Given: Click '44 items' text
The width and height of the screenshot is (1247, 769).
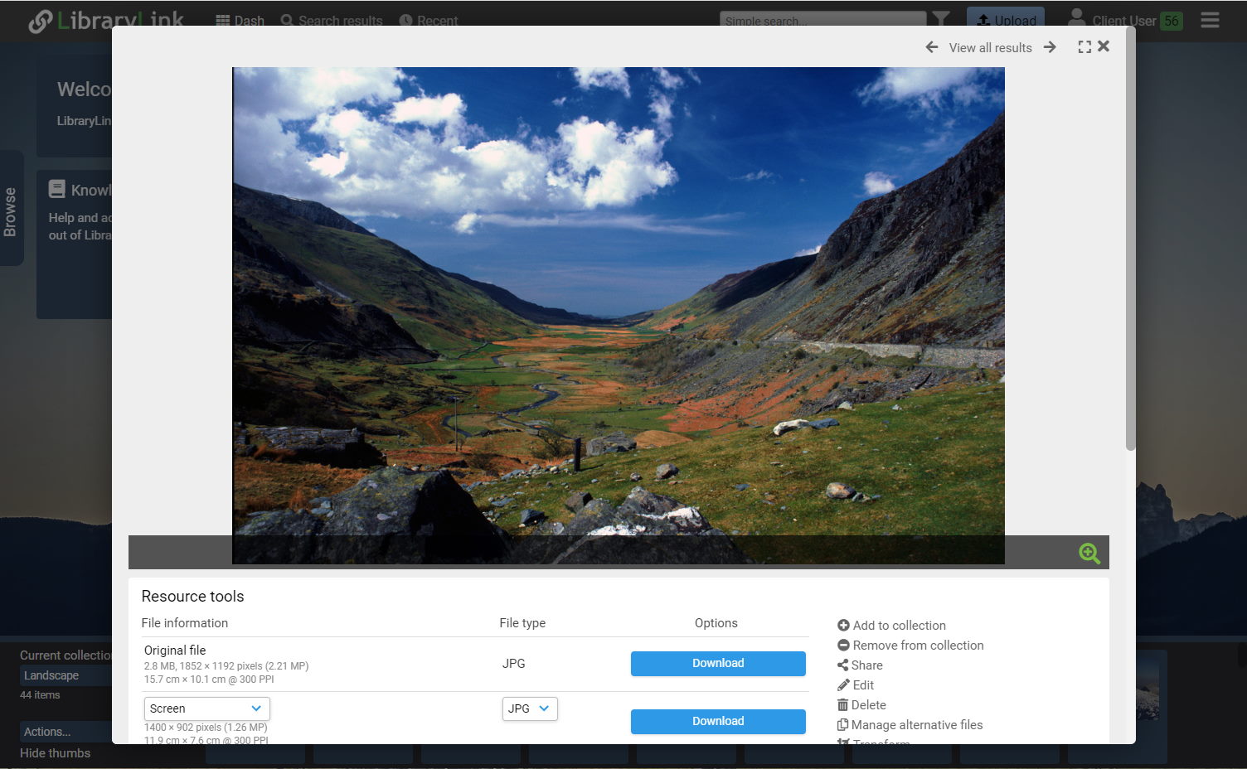Looking at the screenshot, I should point(40,695).
